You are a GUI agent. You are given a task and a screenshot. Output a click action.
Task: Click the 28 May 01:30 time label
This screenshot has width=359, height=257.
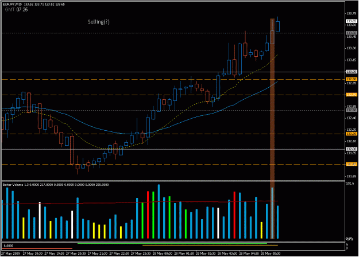(184, 254)
